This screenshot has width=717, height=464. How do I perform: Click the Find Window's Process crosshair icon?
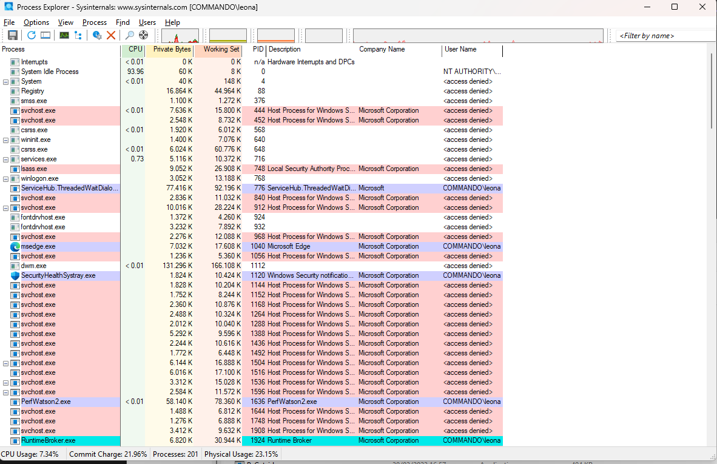(144, 36)
